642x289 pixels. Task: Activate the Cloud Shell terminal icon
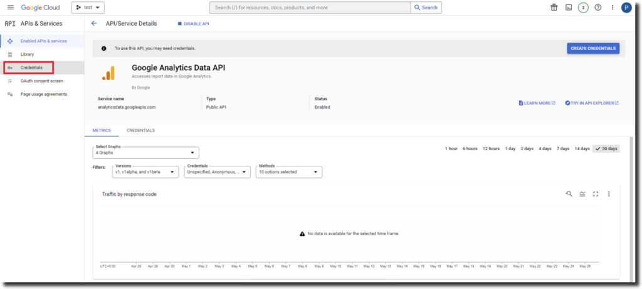tap(568, 8)
